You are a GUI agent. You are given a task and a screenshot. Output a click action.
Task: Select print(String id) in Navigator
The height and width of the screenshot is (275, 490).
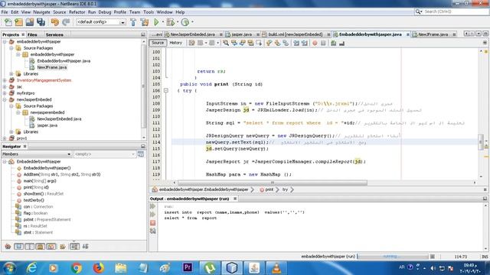coord(36,187)
